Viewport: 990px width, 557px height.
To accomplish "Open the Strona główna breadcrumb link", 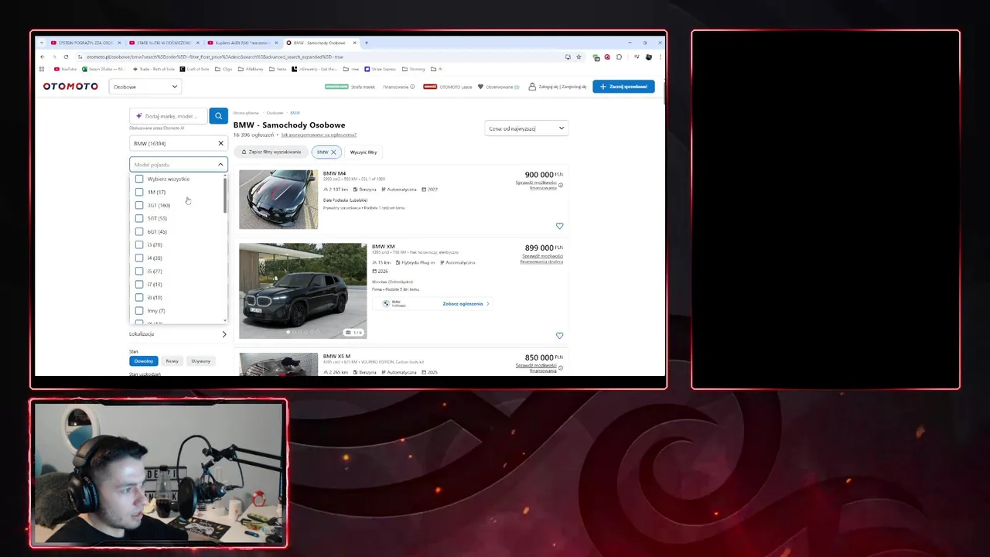I will point(246,113).
